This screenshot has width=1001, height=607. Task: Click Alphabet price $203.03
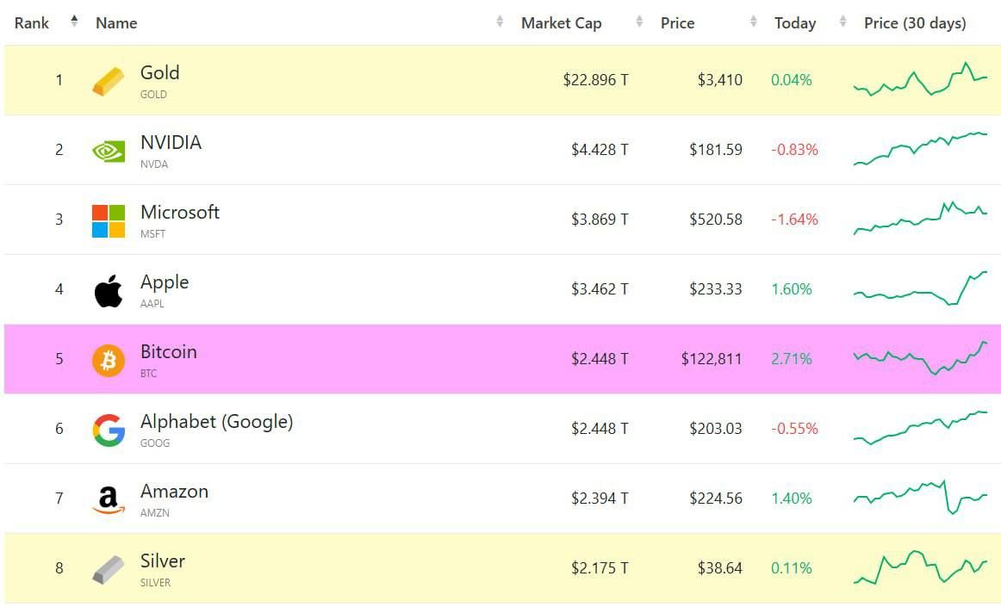[x=716, y=428]
